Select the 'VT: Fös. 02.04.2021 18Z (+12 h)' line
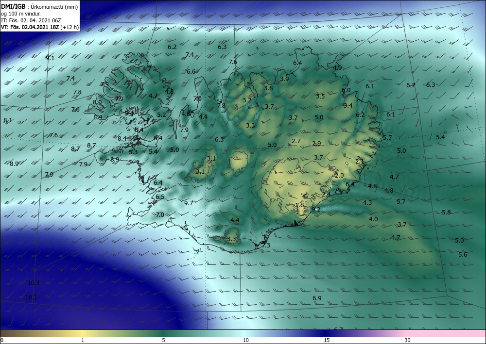Screen dimensions: 486x344 [40, 27]
